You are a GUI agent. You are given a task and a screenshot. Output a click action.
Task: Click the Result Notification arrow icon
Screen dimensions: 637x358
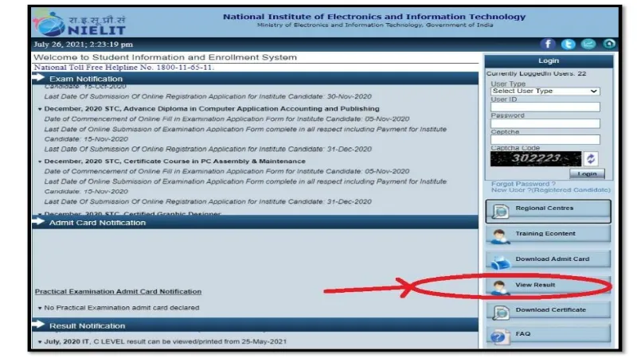(38, 325)
